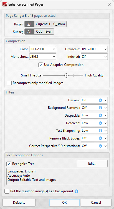Click the Descreen info icon

[100, 123]
